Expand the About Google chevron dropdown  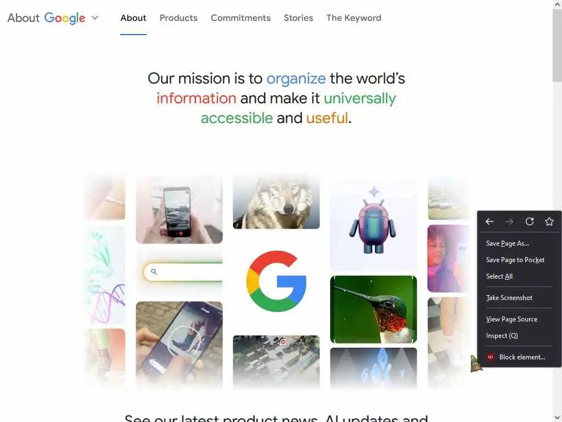(x=95, y=18)
